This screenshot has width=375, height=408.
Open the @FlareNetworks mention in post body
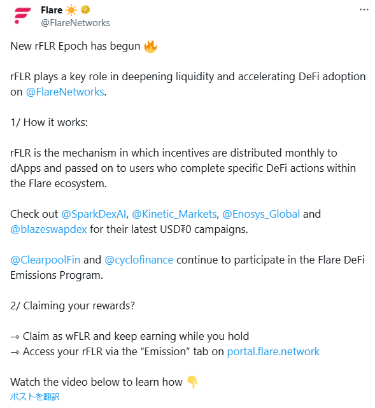pyautogui.click(x=65, y=92)
